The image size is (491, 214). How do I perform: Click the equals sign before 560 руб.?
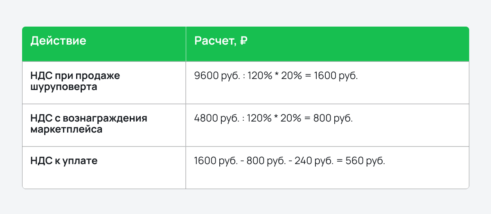tap(340, 161)
